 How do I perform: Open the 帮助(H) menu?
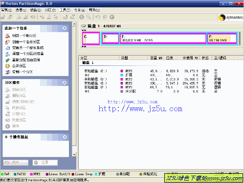pyautogui.click(x=94, y=10)
